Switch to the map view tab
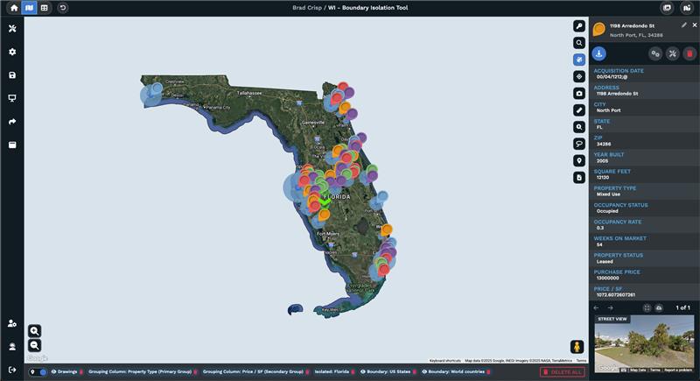 pos(29,7)
